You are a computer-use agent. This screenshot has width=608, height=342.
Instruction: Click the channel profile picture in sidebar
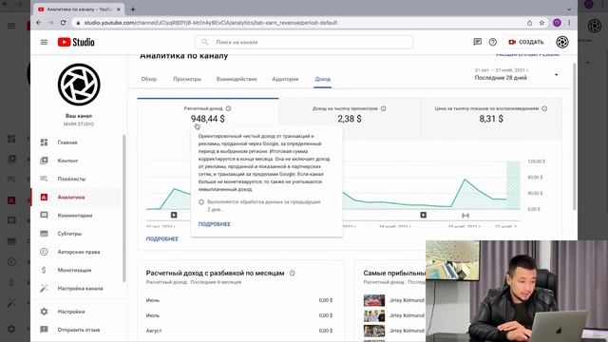click(79, 85)
